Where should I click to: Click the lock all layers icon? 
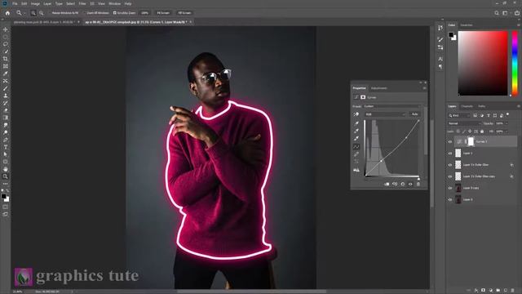pos(482,131)
